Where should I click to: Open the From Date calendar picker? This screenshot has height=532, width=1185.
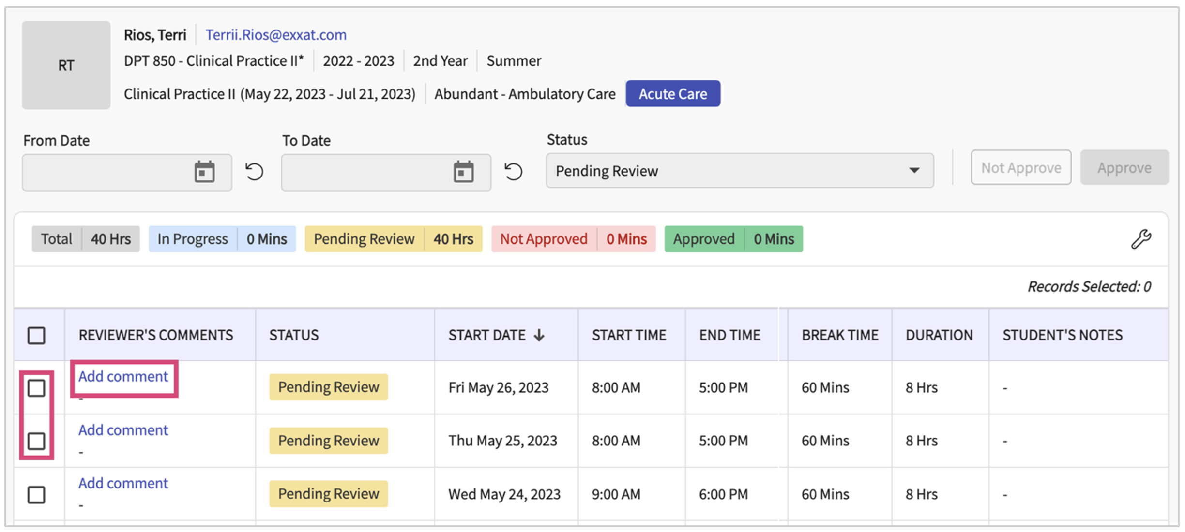coord(204,172)
